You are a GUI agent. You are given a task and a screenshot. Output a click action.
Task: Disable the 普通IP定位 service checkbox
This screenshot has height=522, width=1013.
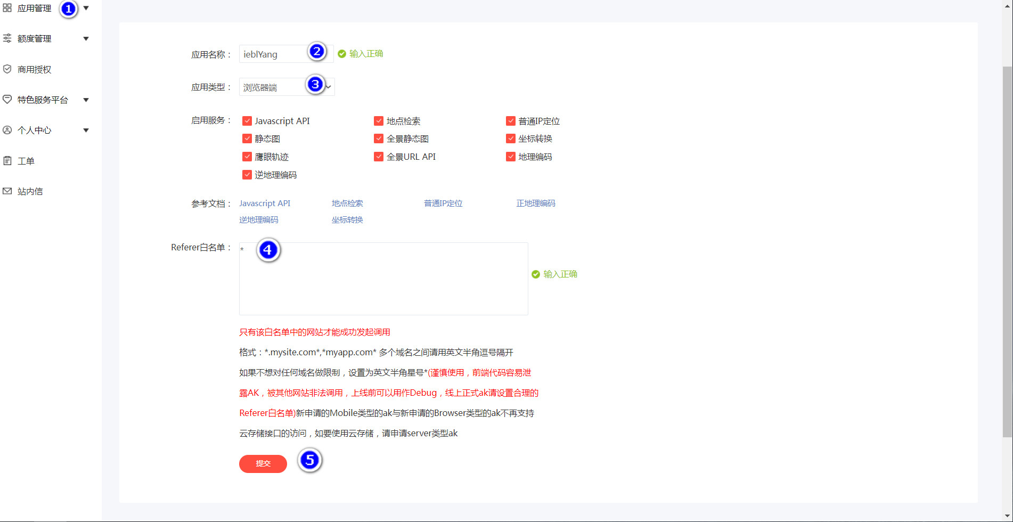[511, 121]
